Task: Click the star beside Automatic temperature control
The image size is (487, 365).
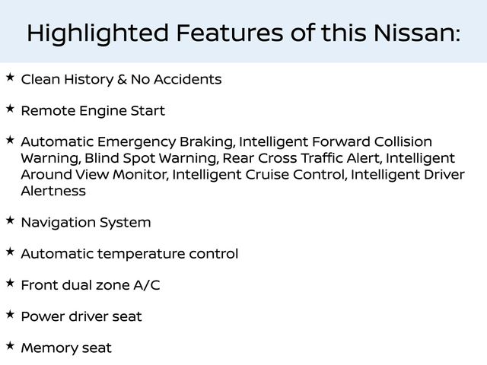Action: tap(10, 252)
